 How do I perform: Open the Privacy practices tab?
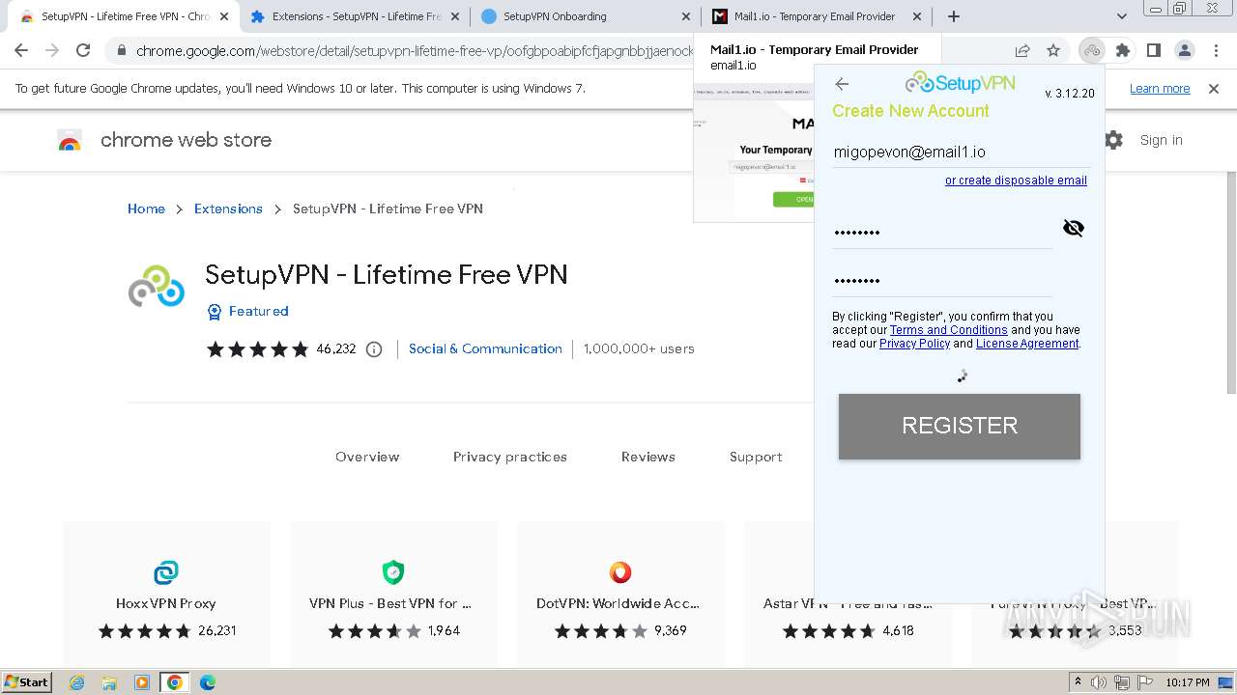(x=509, y=457)
